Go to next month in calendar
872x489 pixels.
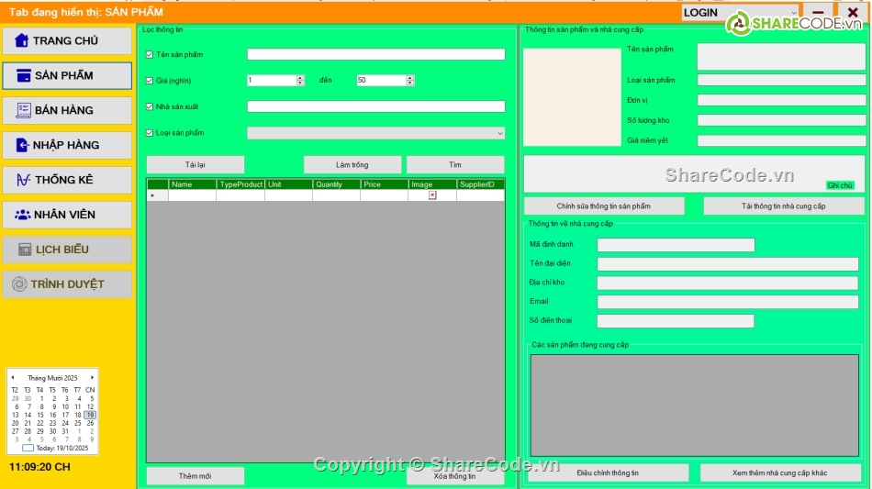(x=92, y=377)
